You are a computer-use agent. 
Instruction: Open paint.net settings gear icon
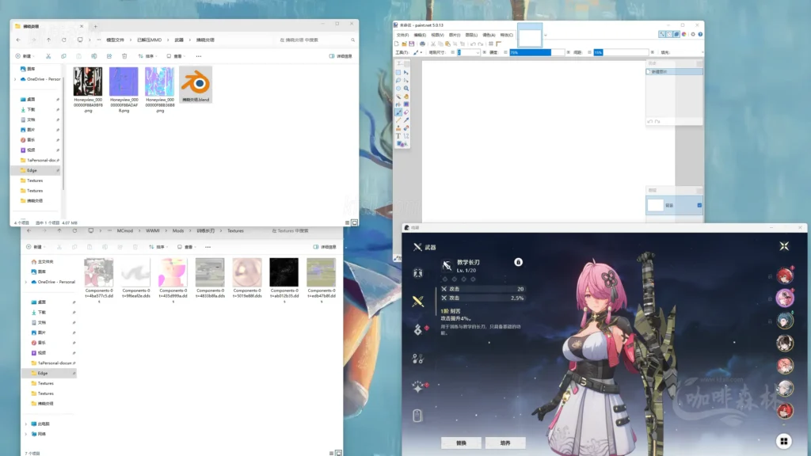[x=693, y=34]
